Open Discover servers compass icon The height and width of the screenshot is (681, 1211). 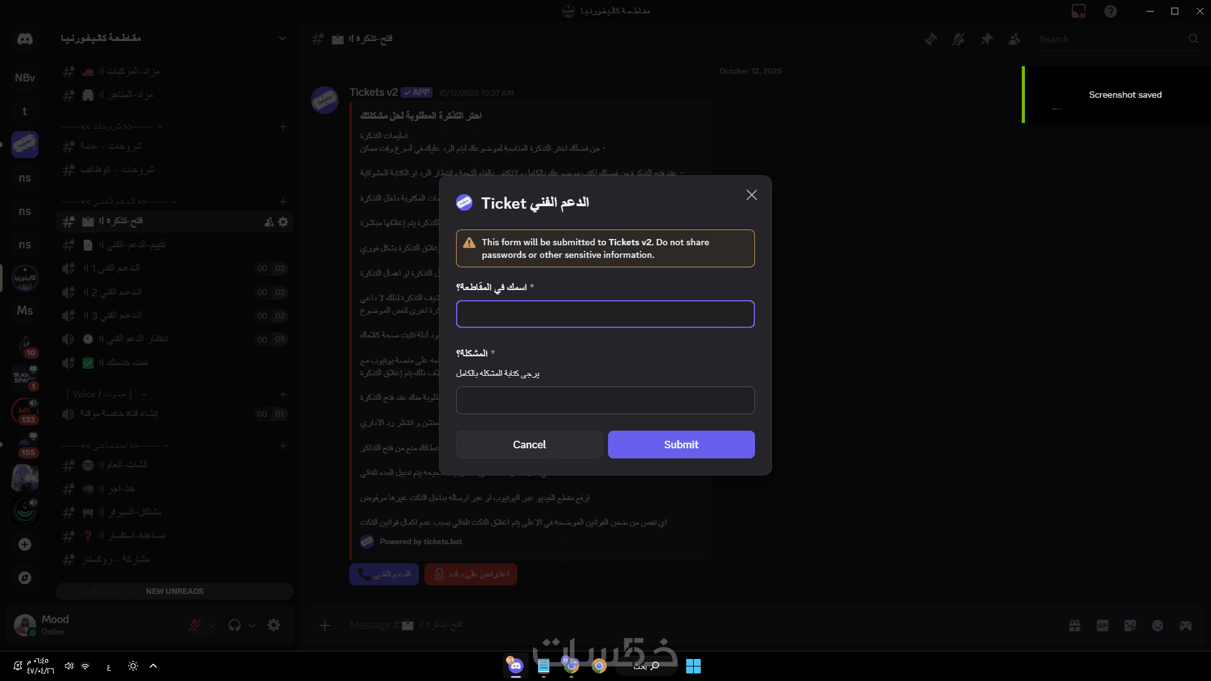[x=25, y=578]
